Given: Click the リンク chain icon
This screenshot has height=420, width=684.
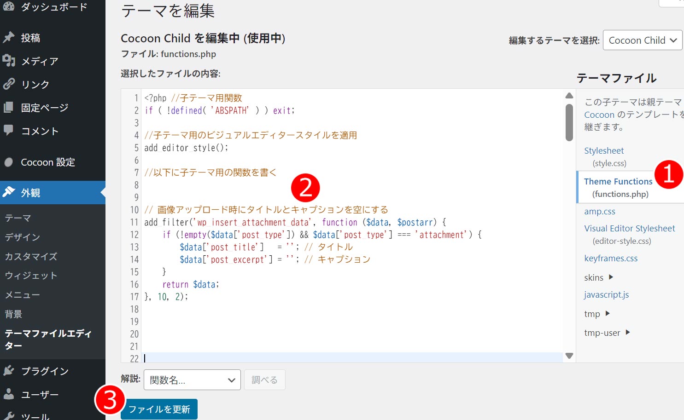Looking at the screenshot, I should click(10, 84).
